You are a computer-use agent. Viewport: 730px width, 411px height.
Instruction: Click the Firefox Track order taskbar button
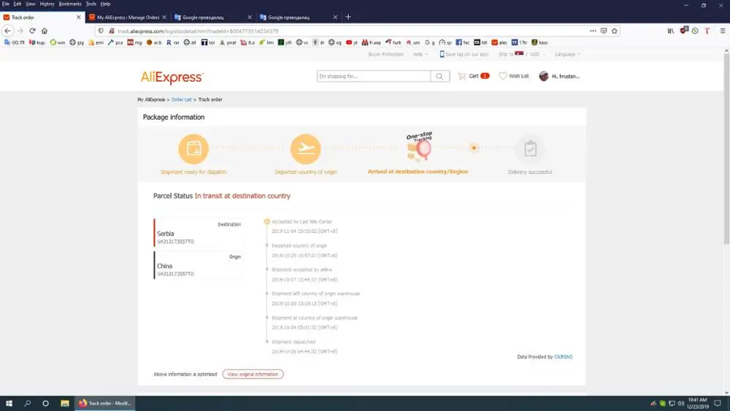[x=105, y=403]
